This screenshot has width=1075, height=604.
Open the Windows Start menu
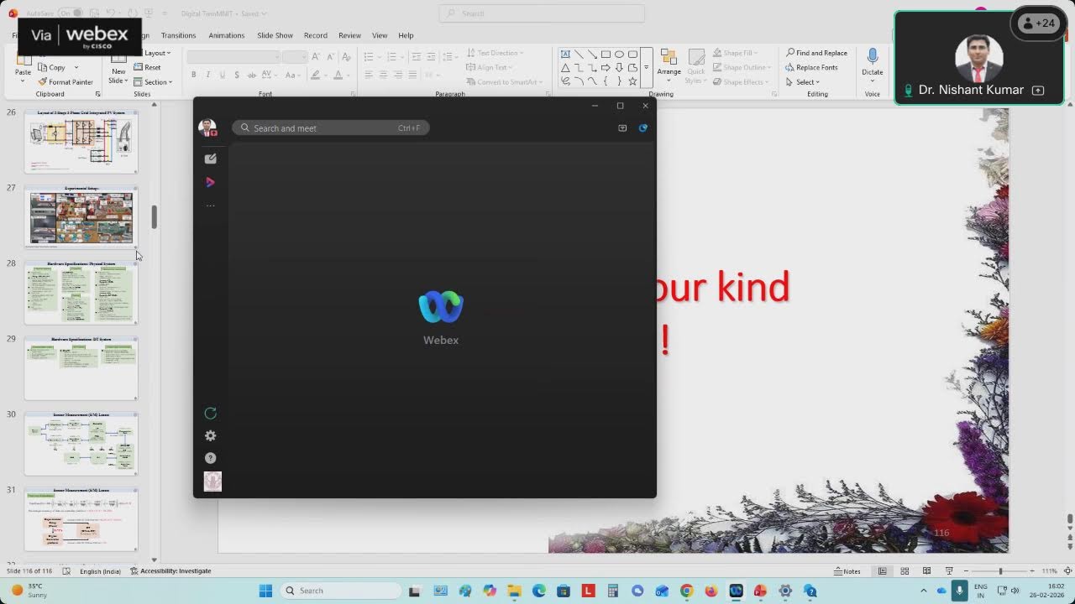(x=265, y=591)
